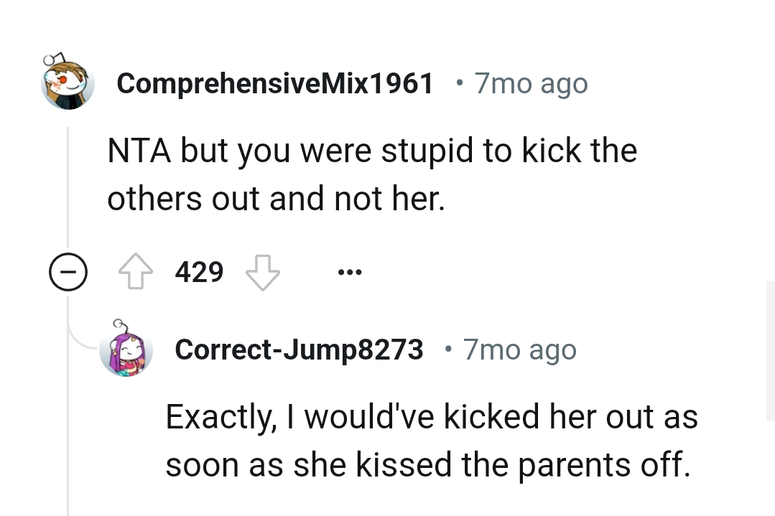Toggle the upvote on the 429-score comment

point(137,271)
